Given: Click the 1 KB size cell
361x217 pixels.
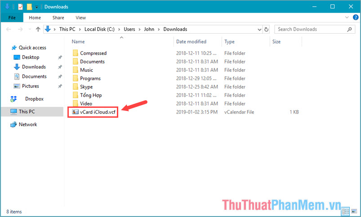Looking at the screenshot, I should (x=294, y=112).
